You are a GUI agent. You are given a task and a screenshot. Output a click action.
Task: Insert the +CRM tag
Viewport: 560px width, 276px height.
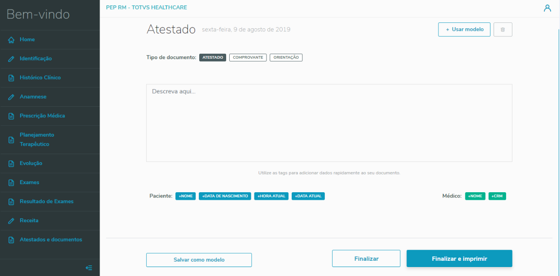coord(497,196)
